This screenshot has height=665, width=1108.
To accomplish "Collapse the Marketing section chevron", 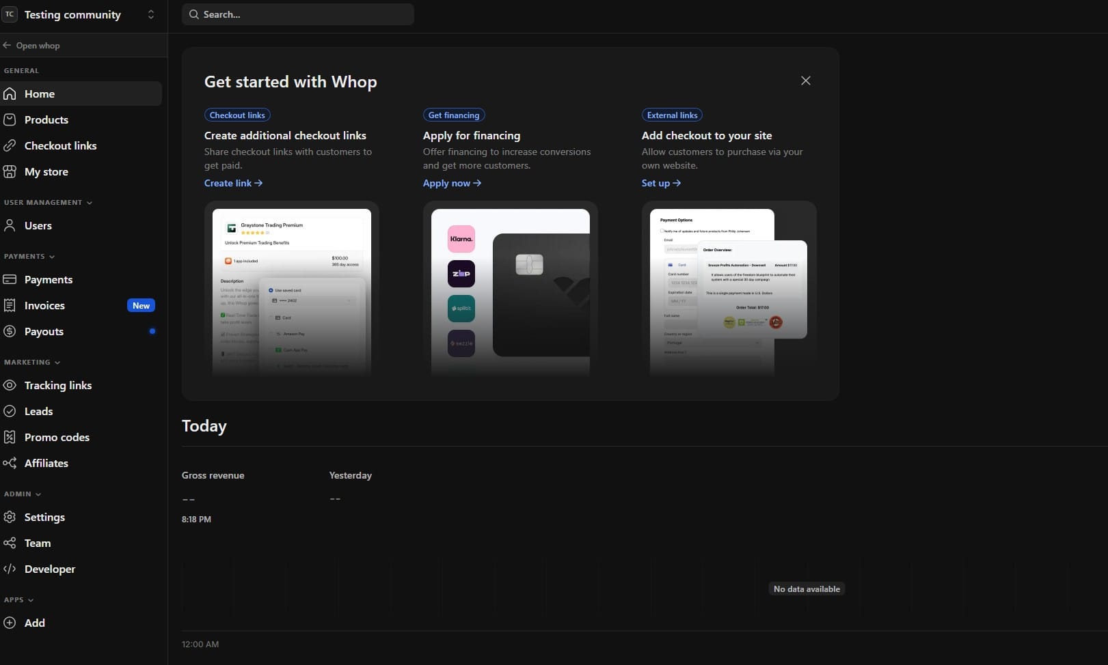I will point(56,362).
